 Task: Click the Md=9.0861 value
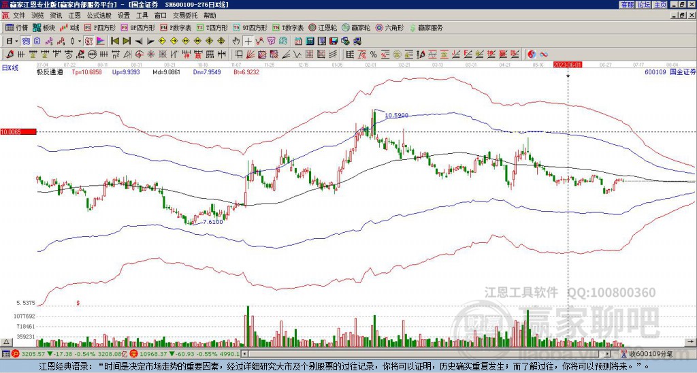point(166,71)
